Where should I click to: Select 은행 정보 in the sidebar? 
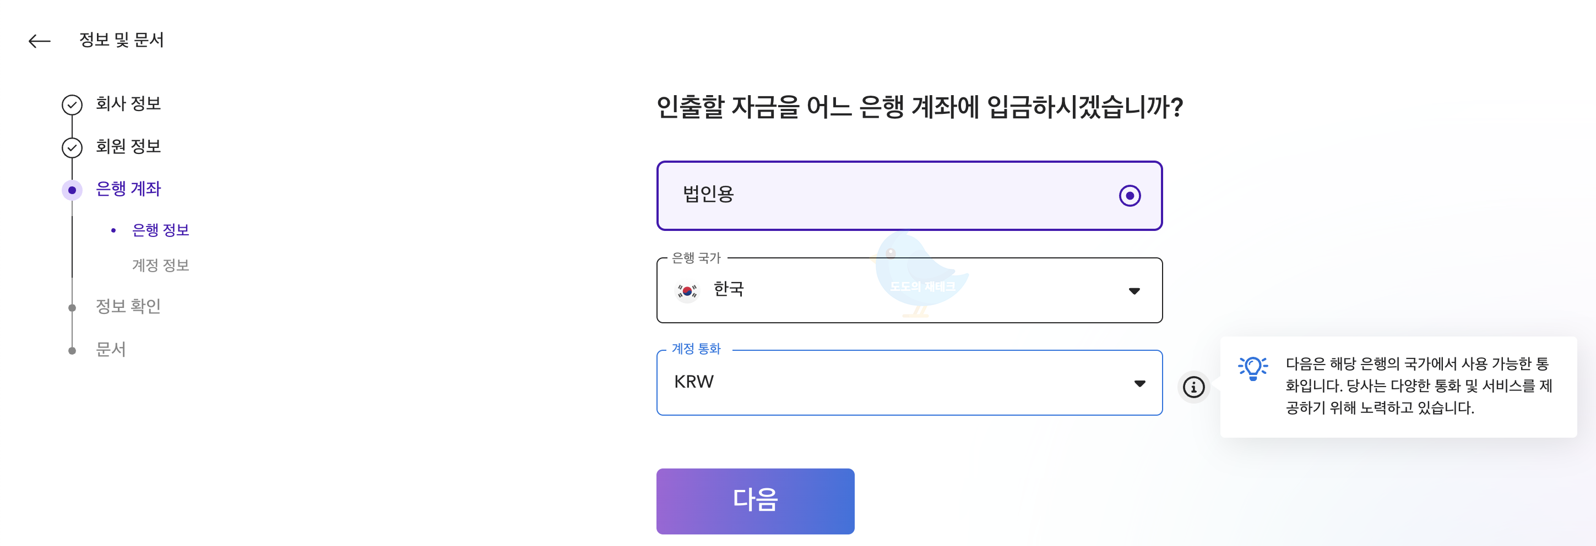(160, 229)
